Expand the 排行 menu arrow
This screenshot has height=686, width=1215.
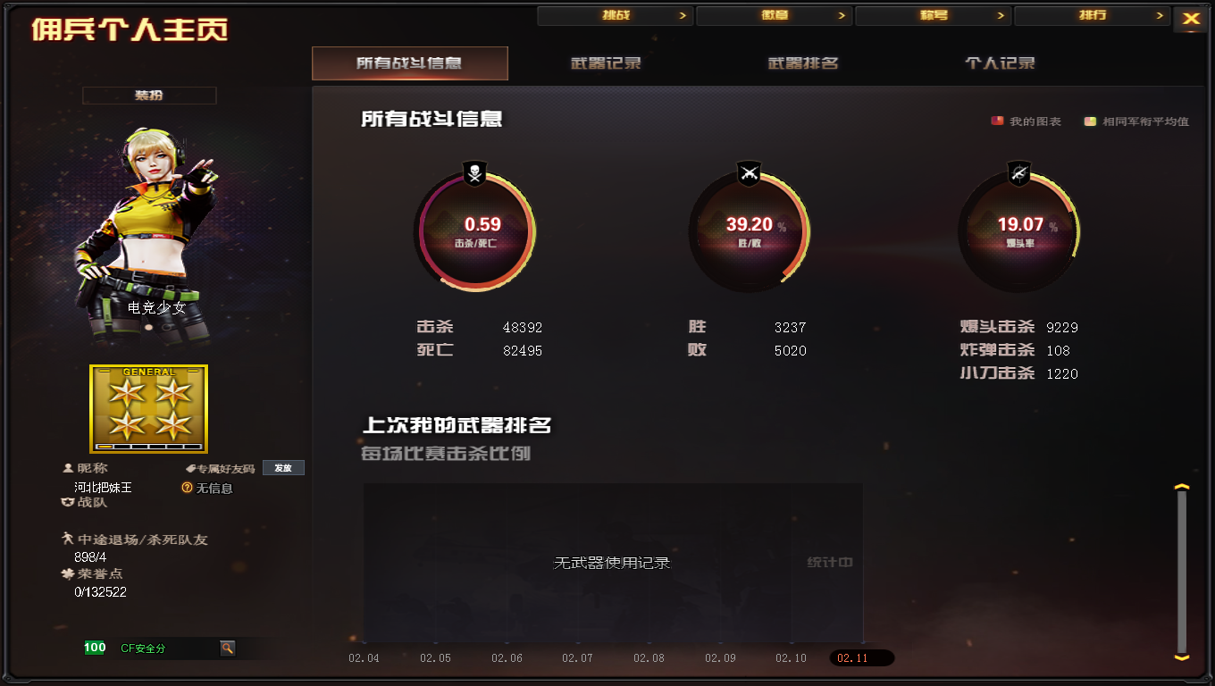[1160, 16]
